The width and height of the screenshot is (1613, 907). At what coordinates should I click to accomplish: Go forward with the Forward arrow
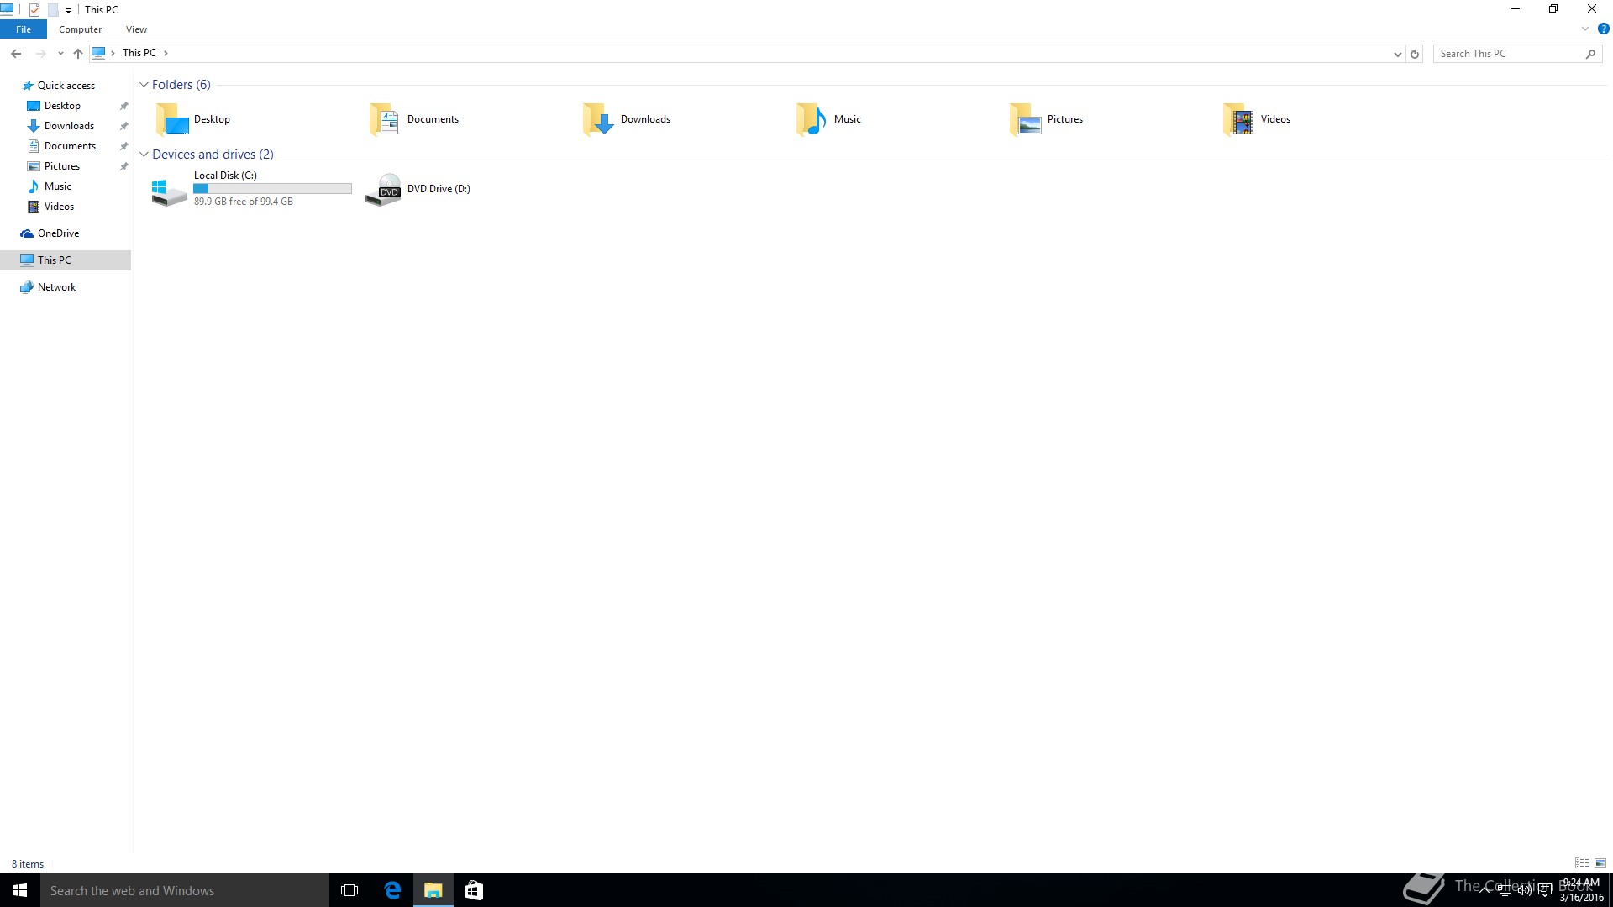click(x=40, y=53)
